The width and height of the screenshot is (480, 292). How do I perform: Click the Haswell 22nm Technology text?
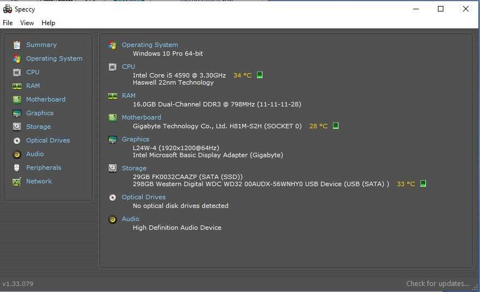tap(173, 82)
